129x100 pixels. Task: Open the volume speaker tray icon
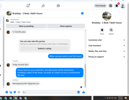coord(112,98)
